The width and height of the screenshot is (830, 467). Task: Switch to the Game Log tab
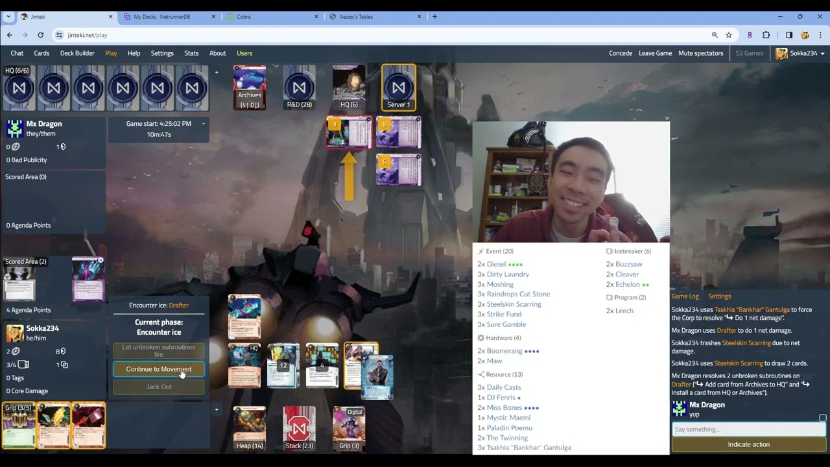[x=685, y=296]
